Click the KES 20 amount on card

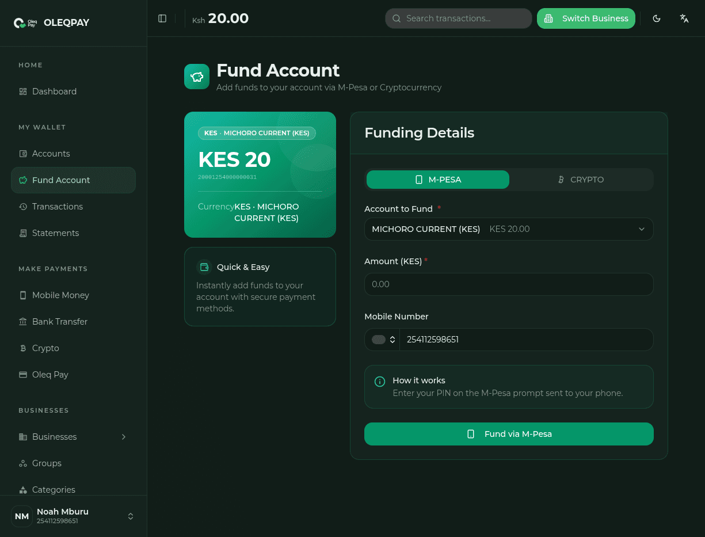tap(234, 159)
